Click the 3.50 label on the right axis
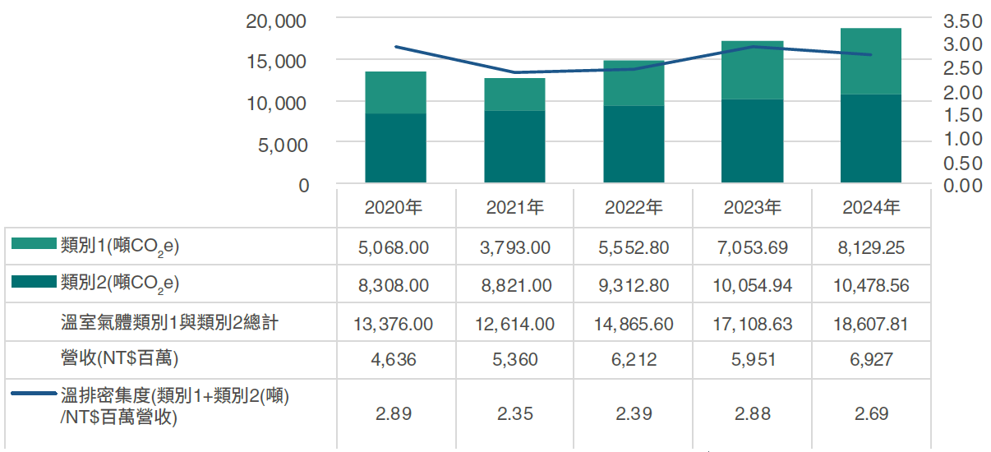The height and width of the screenshot is (452, 991). 964,21
